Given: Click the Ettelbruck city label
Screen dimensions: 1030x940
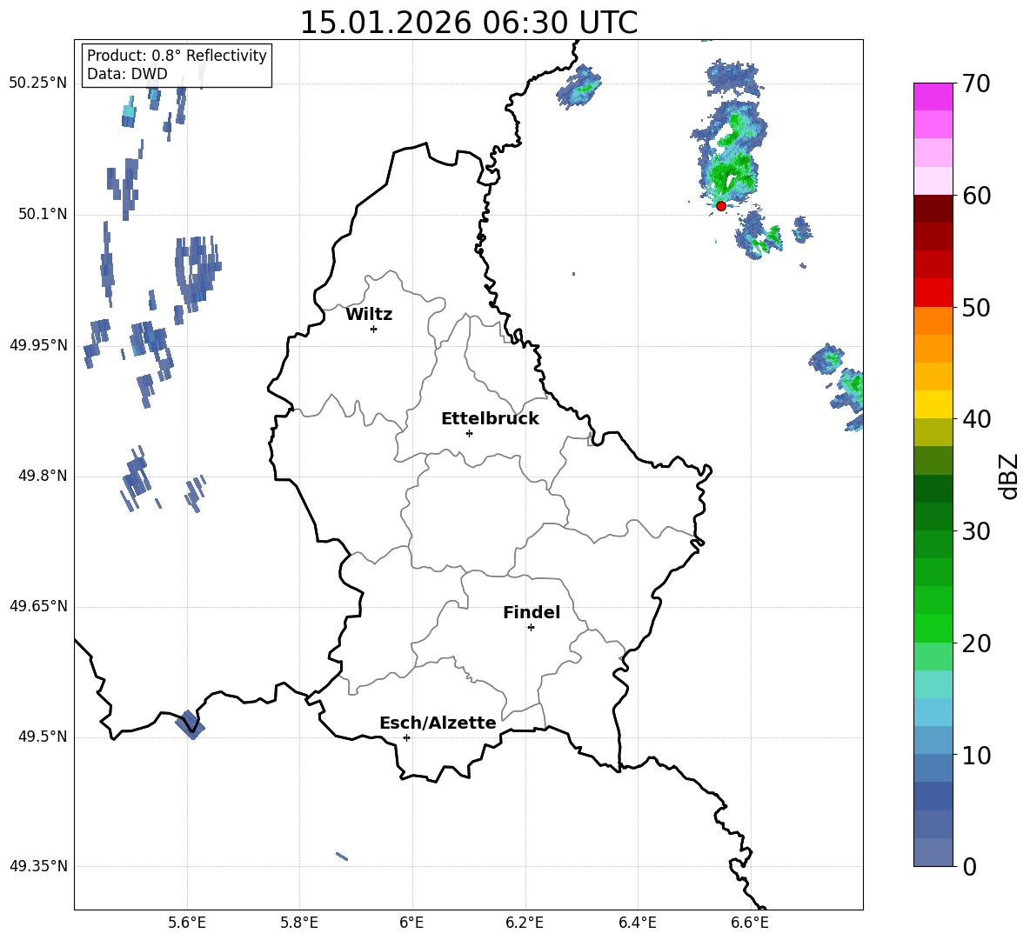Looking at the screenshot, I should [490, 419].
